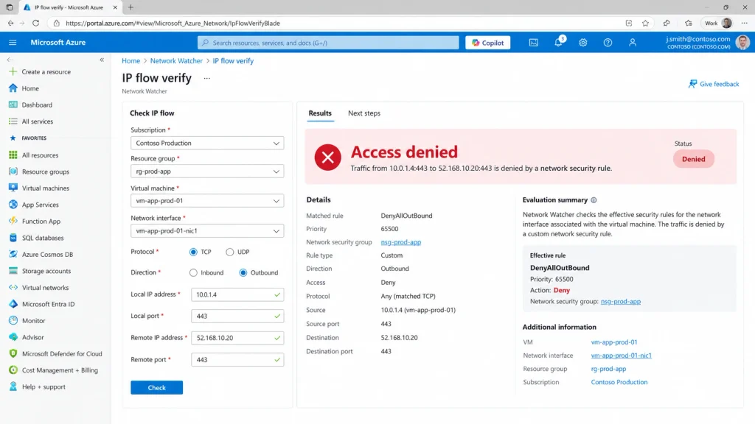Open the Copilot button

[x=488, y=43]
